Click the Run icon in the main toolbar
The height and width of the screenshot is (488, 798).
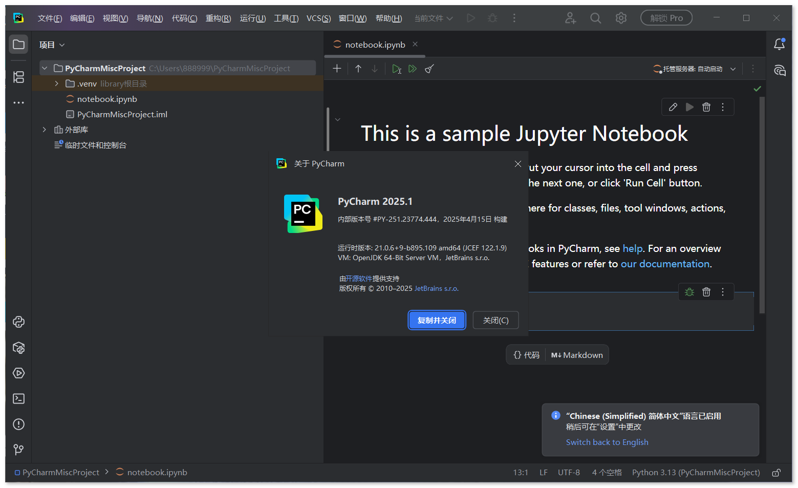click(471, 18)
